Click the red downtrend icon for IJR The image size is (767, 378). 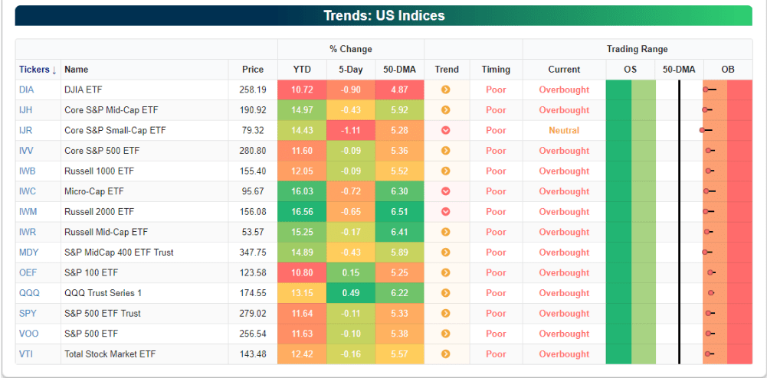click(446, 130)
